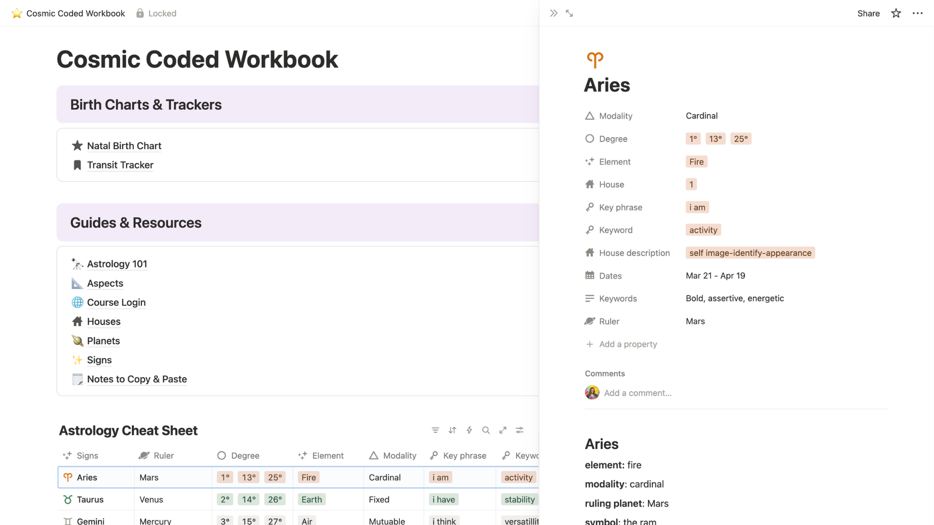The height and width of the screenshot is (525, 934).
Task: Open the Natal Birth Chart page
Action: click(x=124, y=145)
